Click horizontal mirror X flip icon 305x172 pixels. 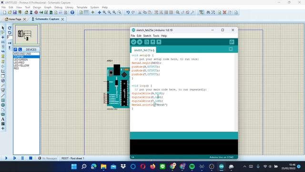10,43
